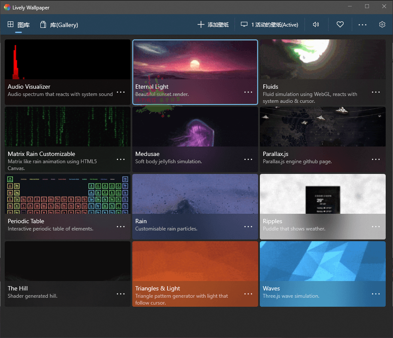
Task: Choose the Ripples weather wallpaper
Action: pyautogui.click(x=323, y=194)
